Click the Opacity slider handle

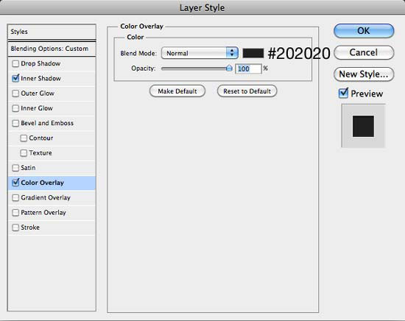pos(229,68)
